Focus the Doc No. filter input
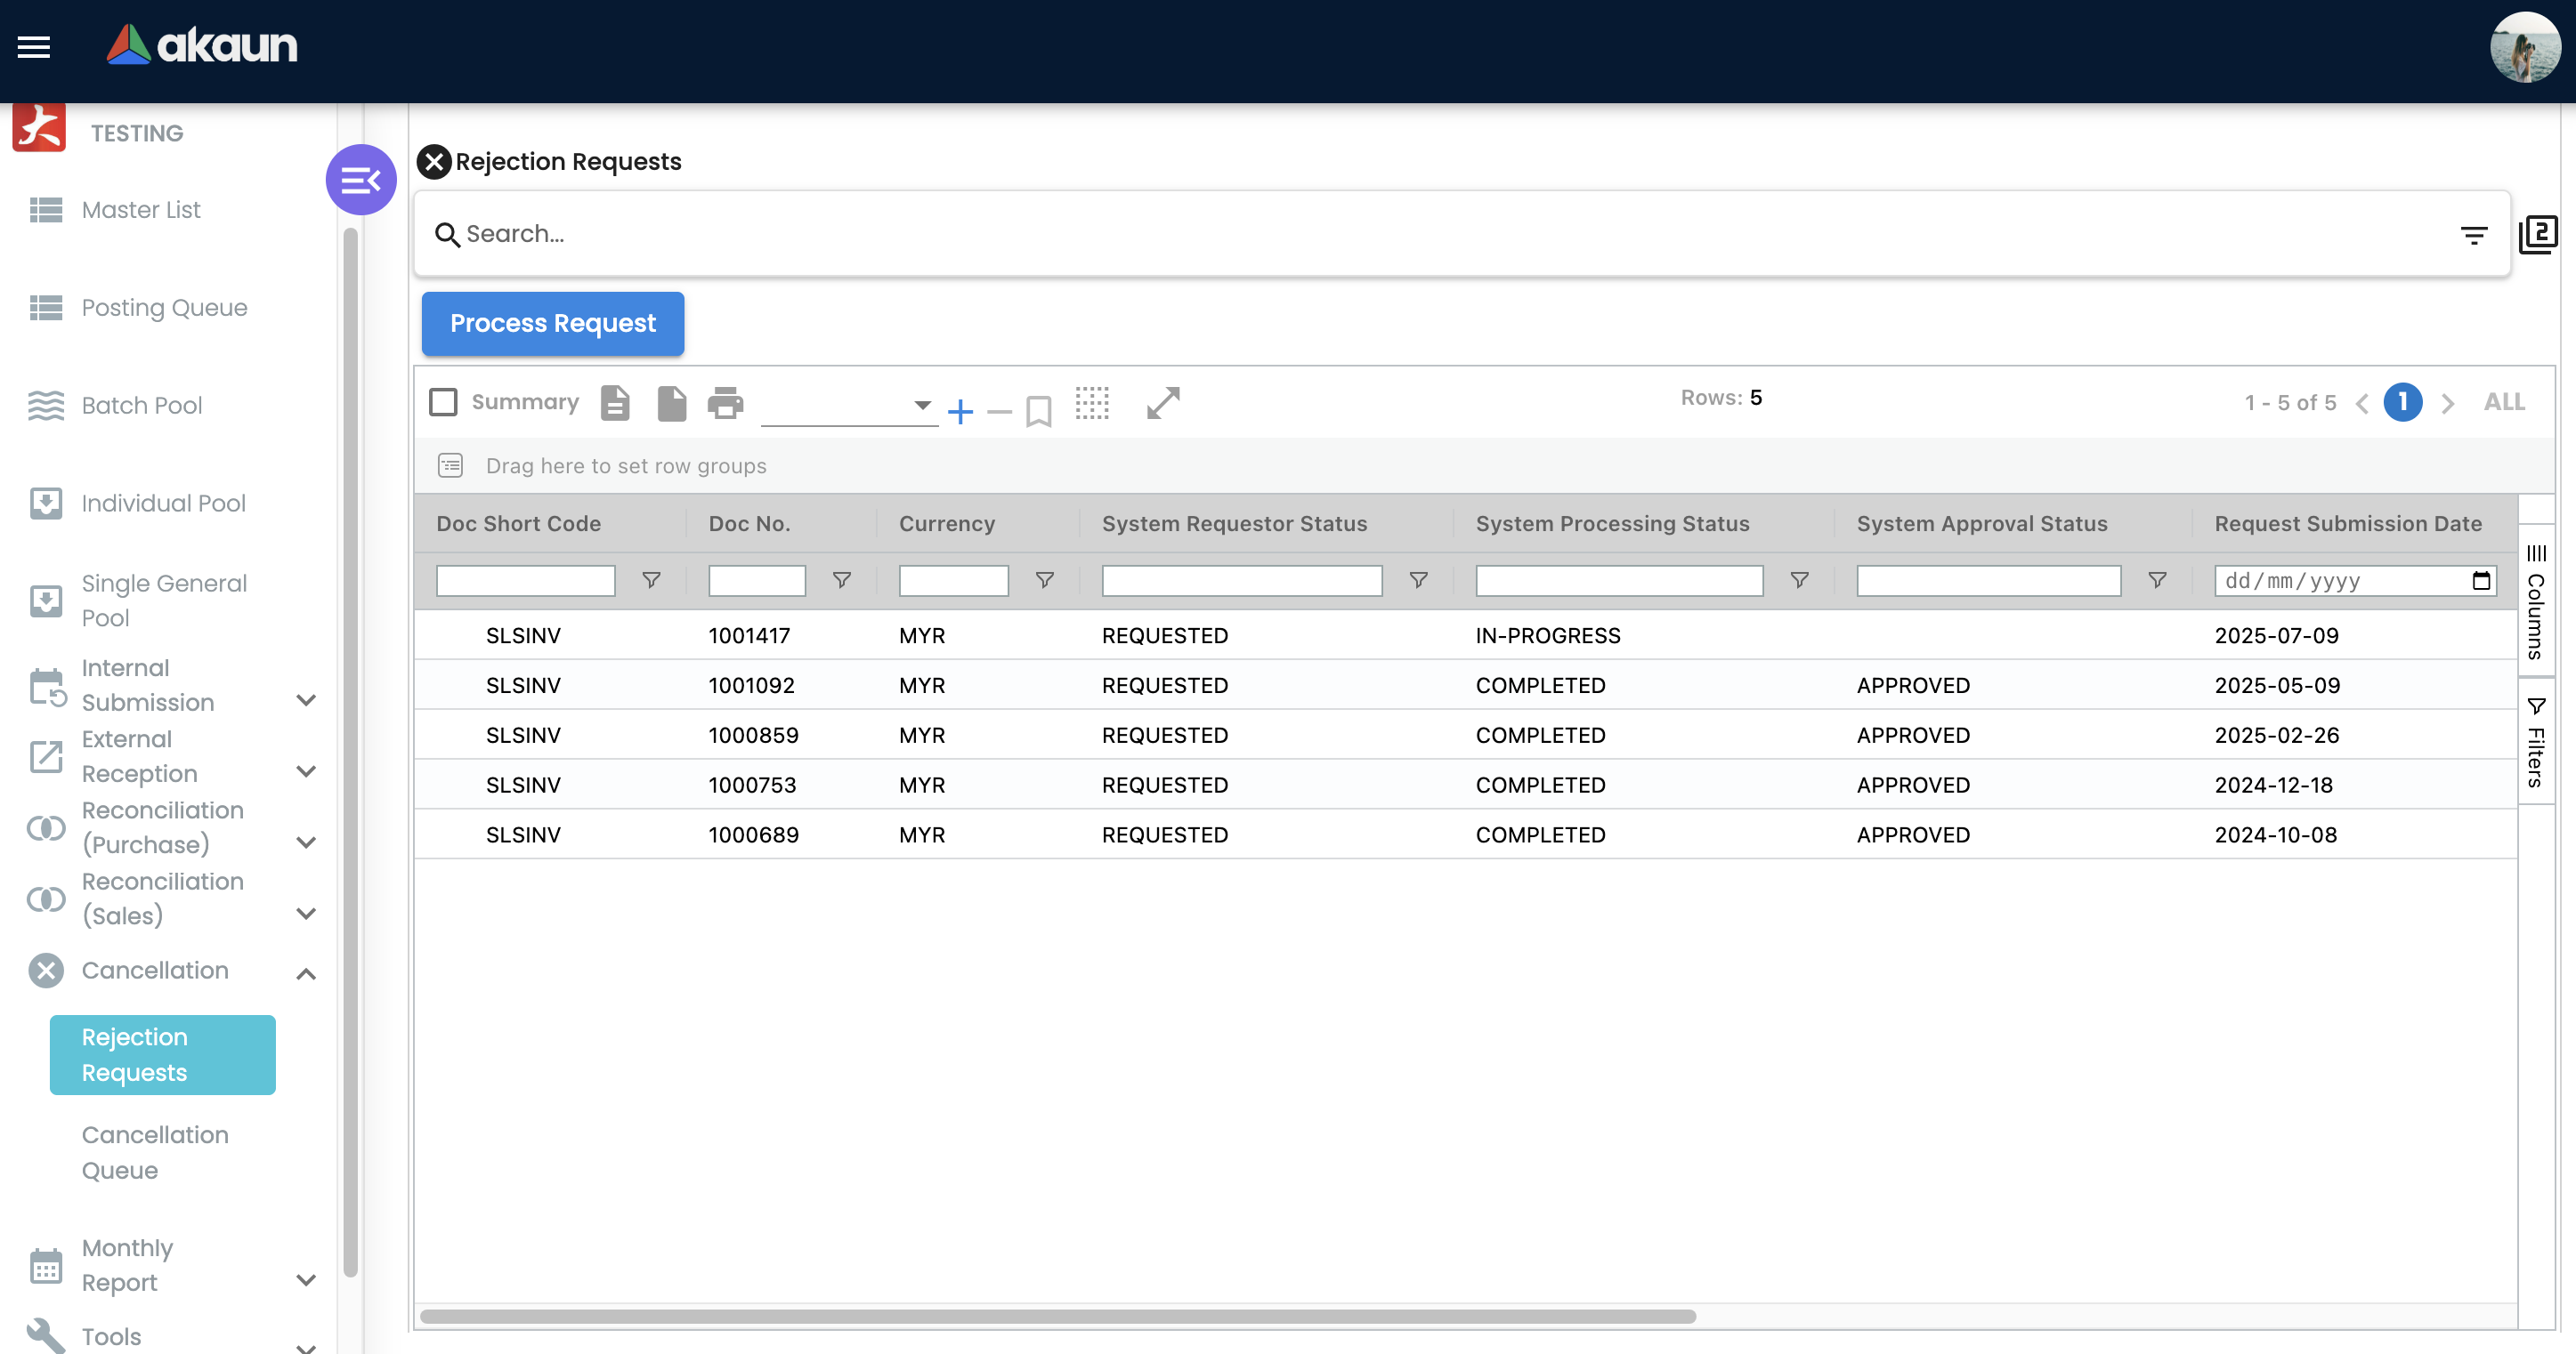 [x=757, y=581]
